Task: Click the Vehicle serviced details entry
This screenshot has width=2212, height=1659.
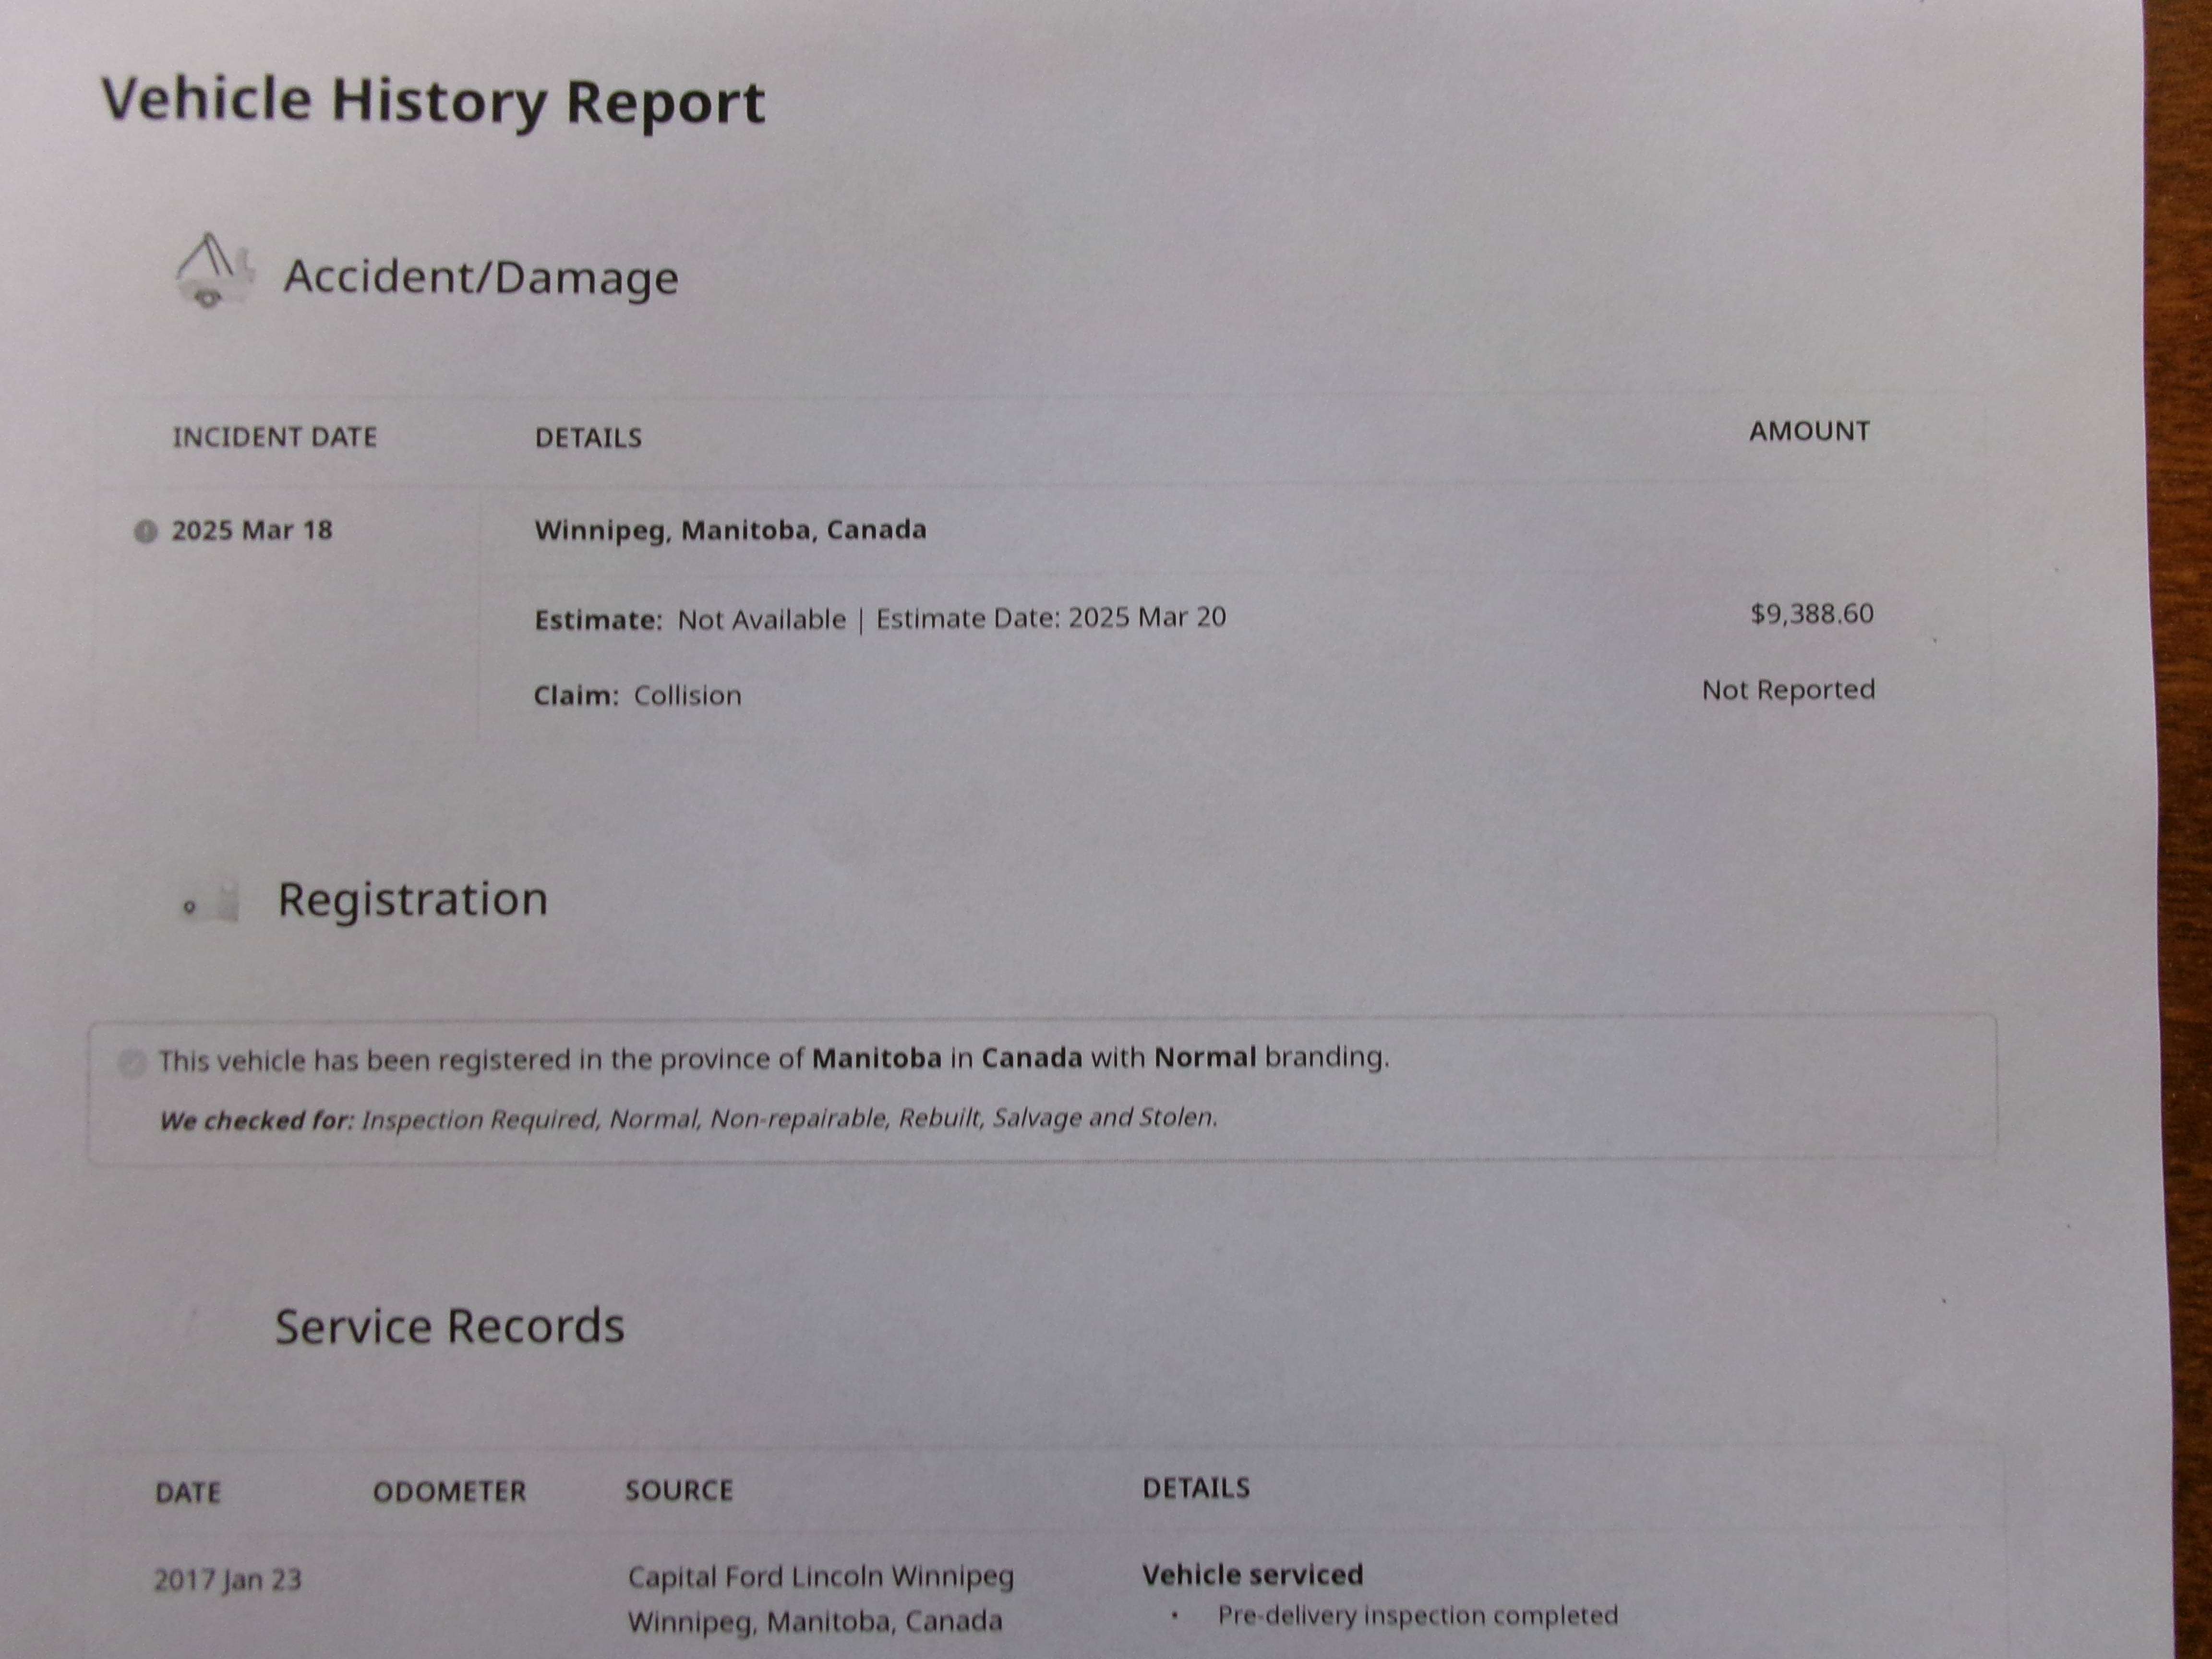Action: 1252,1574
